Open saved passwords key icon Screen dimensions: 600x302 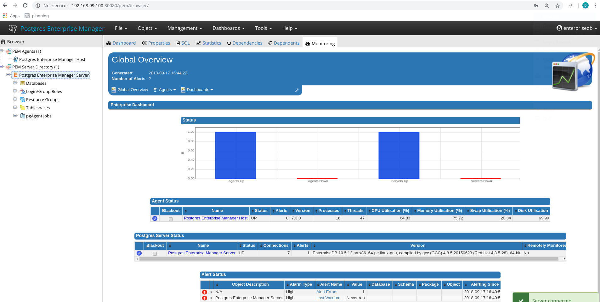pyautogui.click(x=536, y=6)
